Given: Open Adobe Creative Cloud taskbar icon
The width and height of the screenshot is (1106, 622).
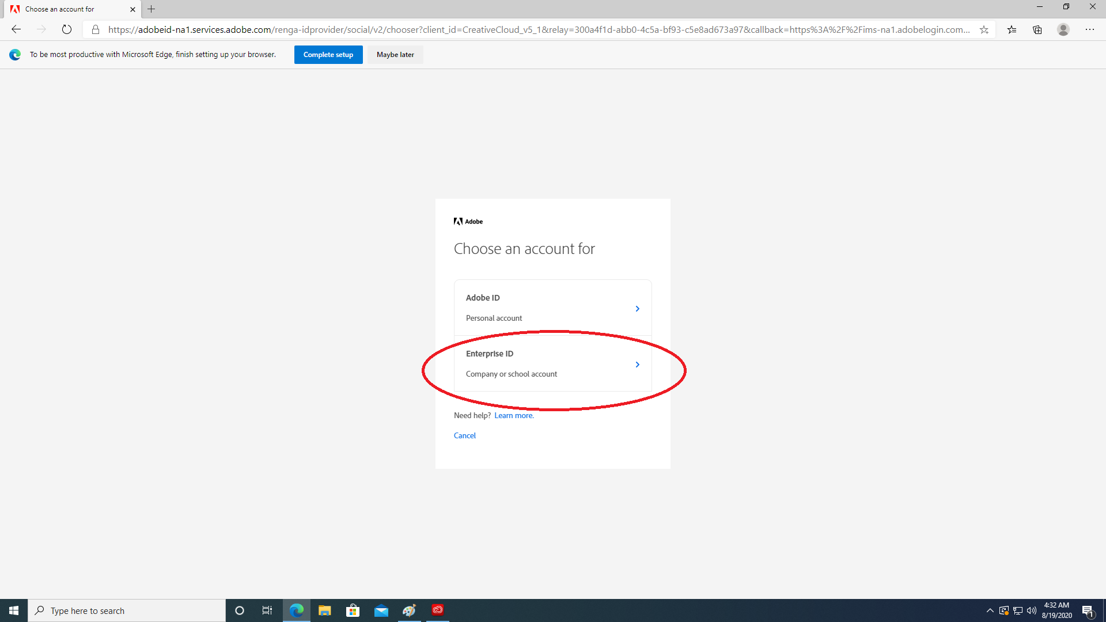Looking at the screenshot, I should coord(438,610).
